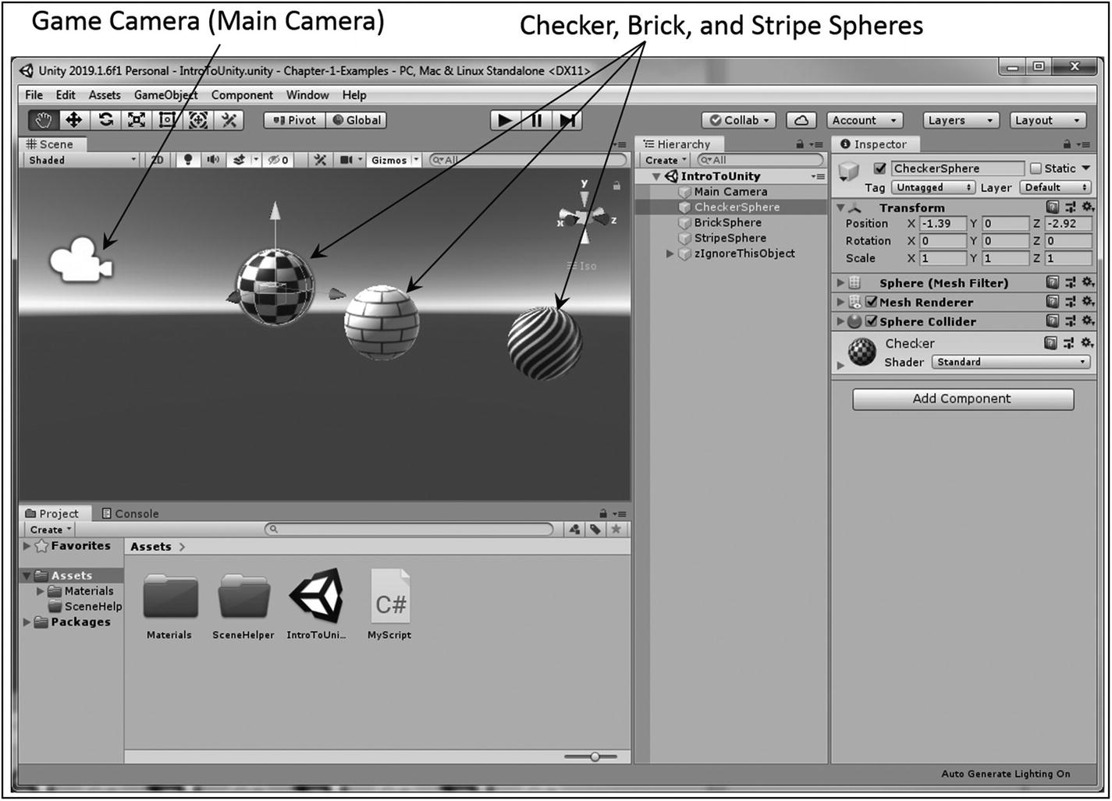Open scene camera settings icon

(x=346, y=160)
